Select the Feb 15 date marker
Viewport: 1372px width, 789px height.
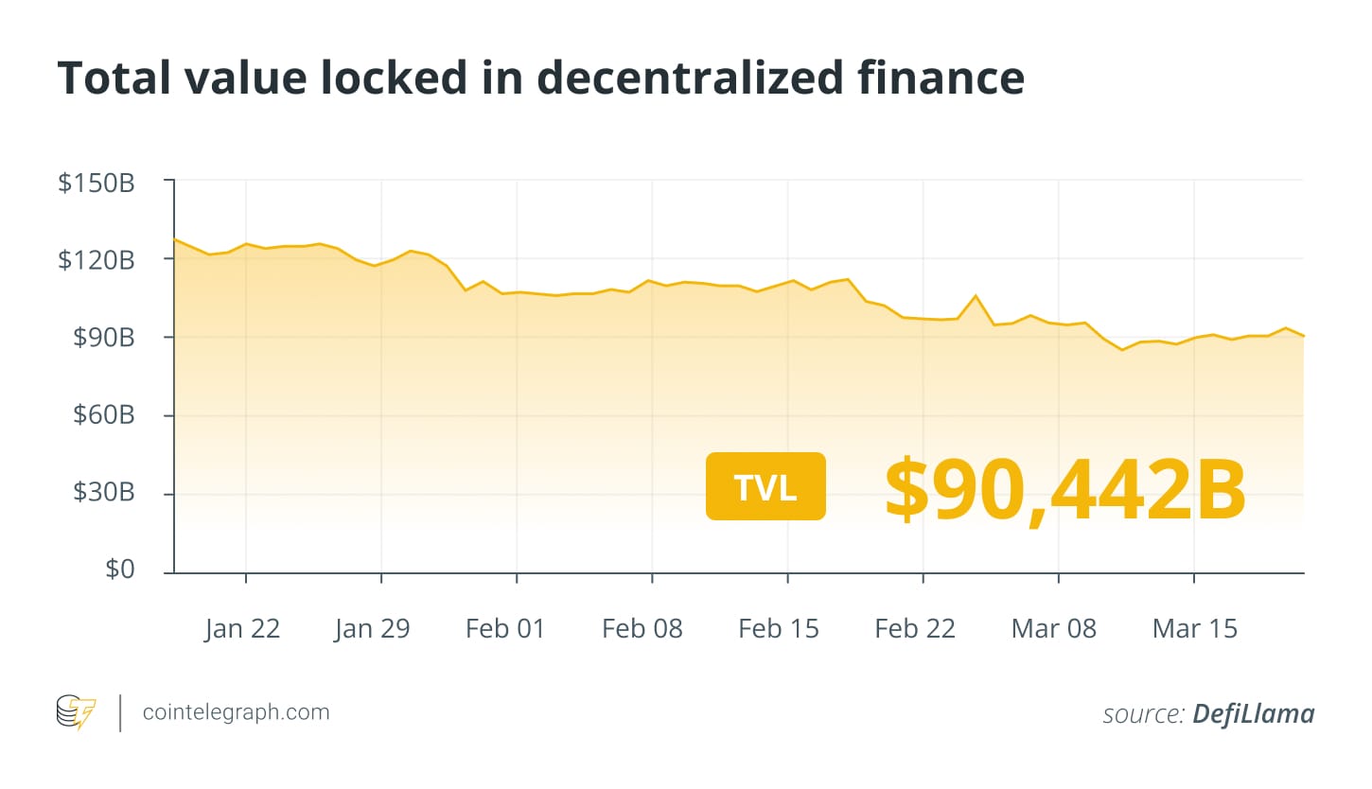click(778, 628)
